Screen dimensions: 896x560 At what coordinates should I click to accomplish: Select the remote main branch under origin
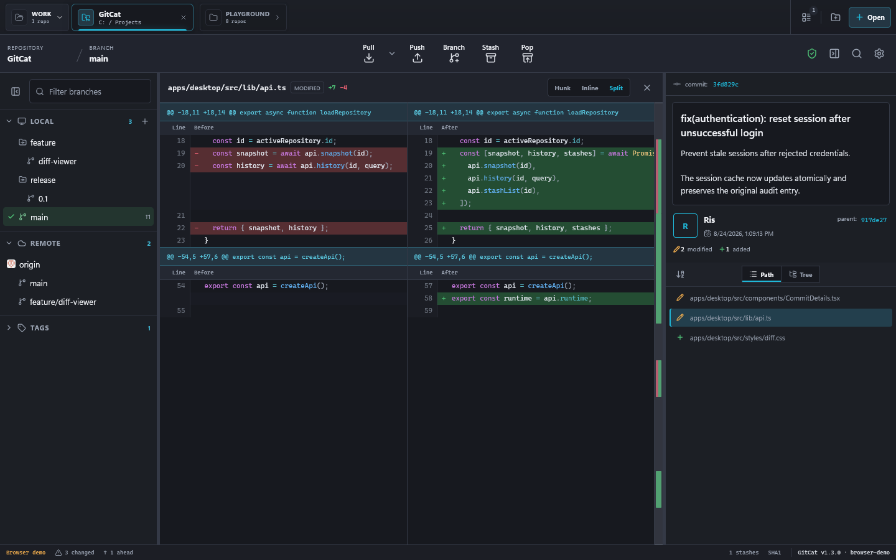[x=78, y=283]
